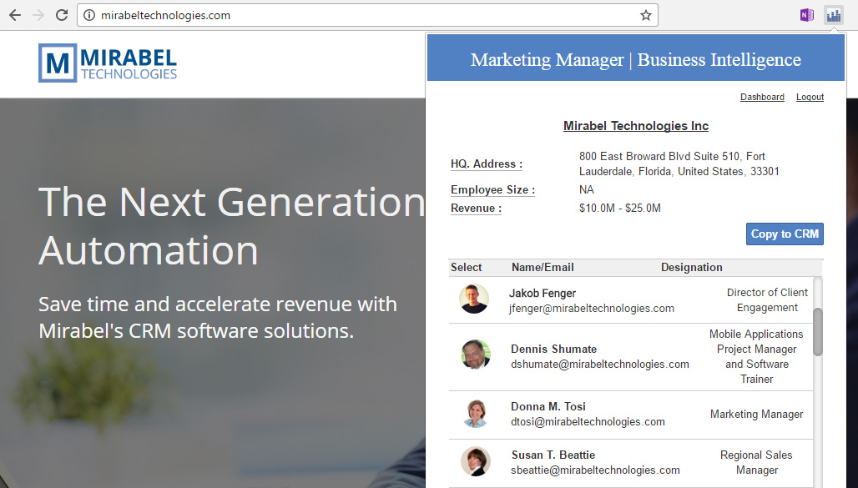Click the 800 East Broward Blvd address text
The image size is (858, 488).
tap(679, 164)
